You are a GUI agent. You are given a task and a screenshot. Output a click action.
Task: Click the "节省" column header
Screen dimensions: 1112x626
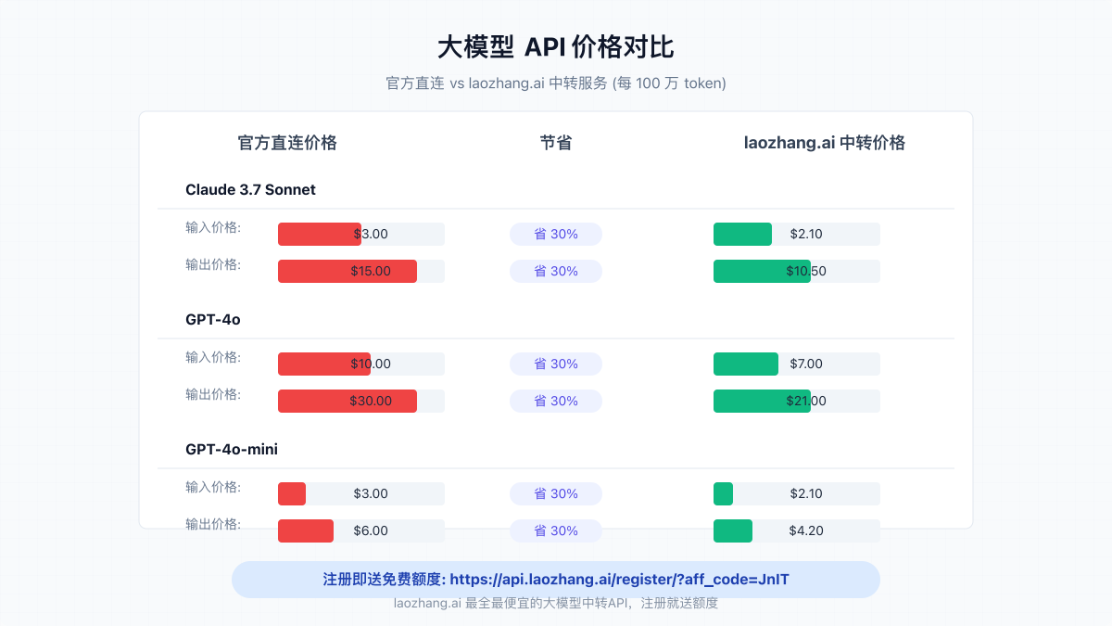pyautogui.click(x=556, y=143)
